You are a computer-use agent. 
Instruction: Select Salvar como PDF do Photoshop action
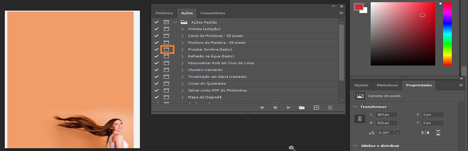point(217,90)
